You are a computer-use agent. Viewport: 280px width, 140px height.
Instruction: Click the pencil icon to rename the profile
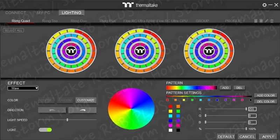(x=266, y=21)
